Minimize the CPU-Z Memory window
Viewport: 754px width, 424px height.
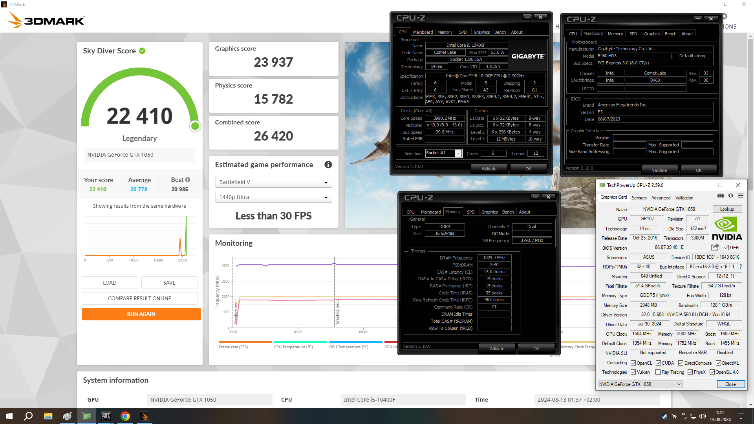pyautogui.click(x=535, y=197)
